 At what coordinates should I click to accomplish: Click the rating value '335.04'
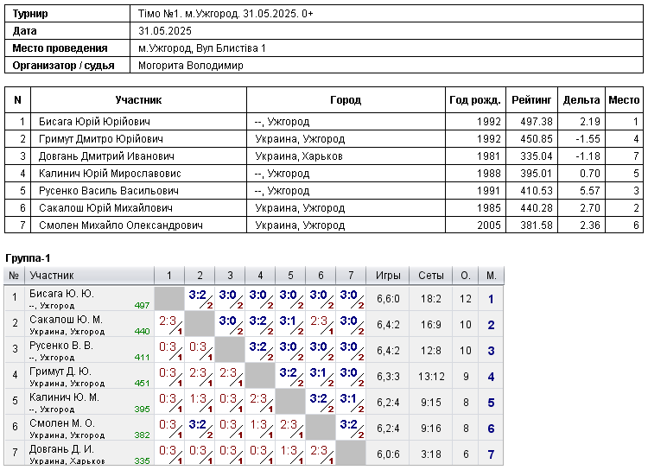(x=537, y=156)
